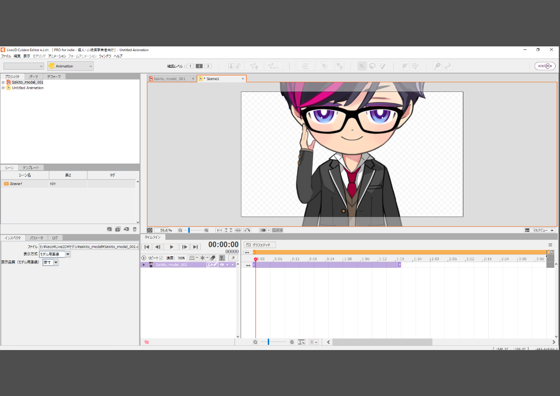The width and height of the screenshot is (560, 396).
Task: Click the /f frame display button
Action: pos(233,258)
